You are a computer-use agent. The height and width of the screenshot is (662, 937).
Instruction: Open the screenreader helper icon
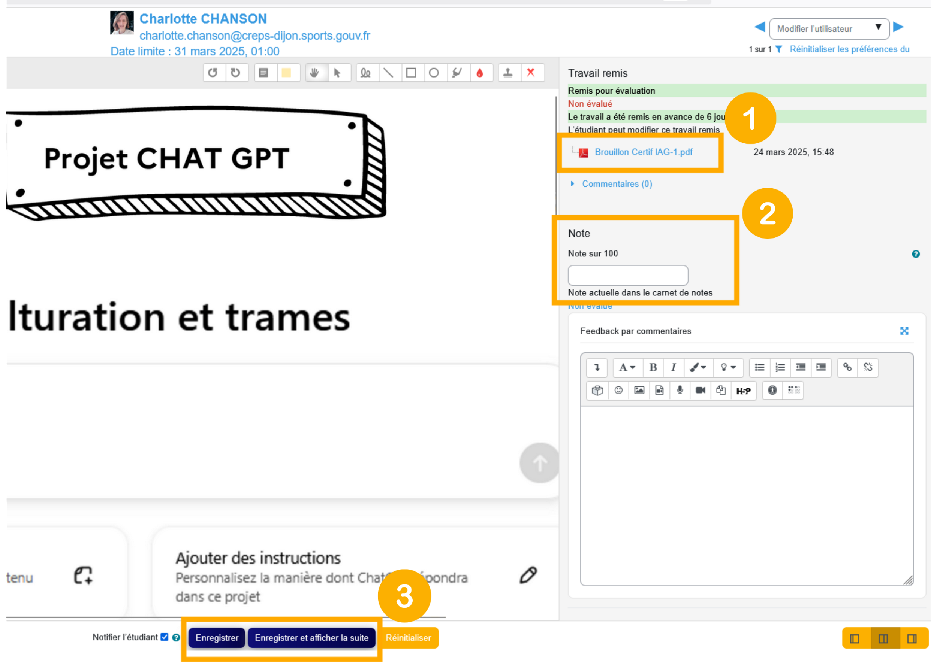point(794,391)
